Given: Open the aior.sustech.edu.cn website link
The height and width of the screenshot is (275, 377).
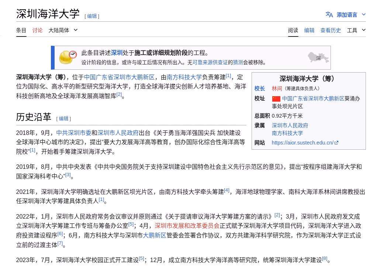Looking at the screenshot, I should pyautogui.click(x=302, y=143).
